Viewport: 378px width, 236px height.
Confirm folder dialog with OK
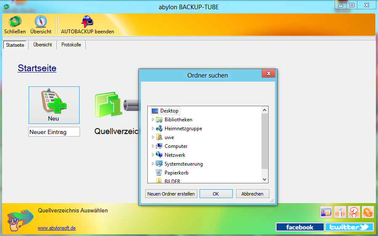(x=216, y=194)
